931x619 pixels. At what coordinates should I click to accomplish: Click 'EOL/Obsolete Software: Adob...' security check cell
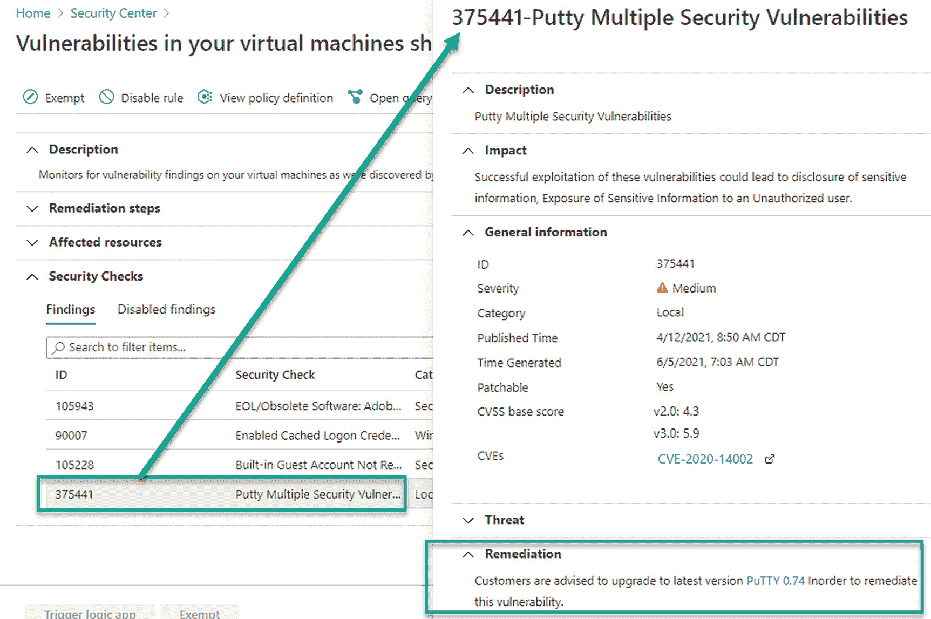318,406
